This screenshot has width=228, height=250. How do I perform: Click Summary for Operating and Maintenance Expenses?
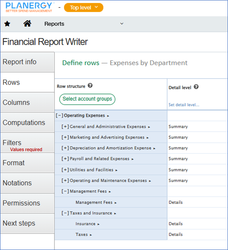click(x=178, y=180)
